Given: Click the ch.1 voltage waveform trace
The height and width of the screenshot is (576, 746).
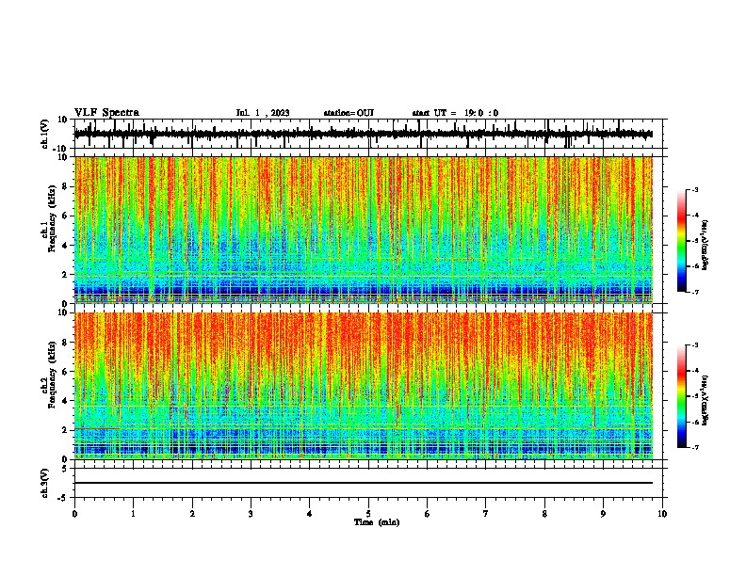Looking at the screenshot, I should (364, 134).
